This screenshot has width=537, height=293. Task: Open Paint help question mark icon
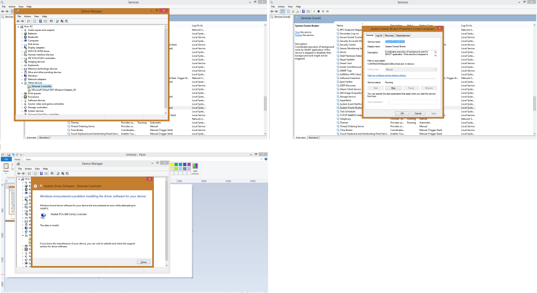(x=266, y=159)
